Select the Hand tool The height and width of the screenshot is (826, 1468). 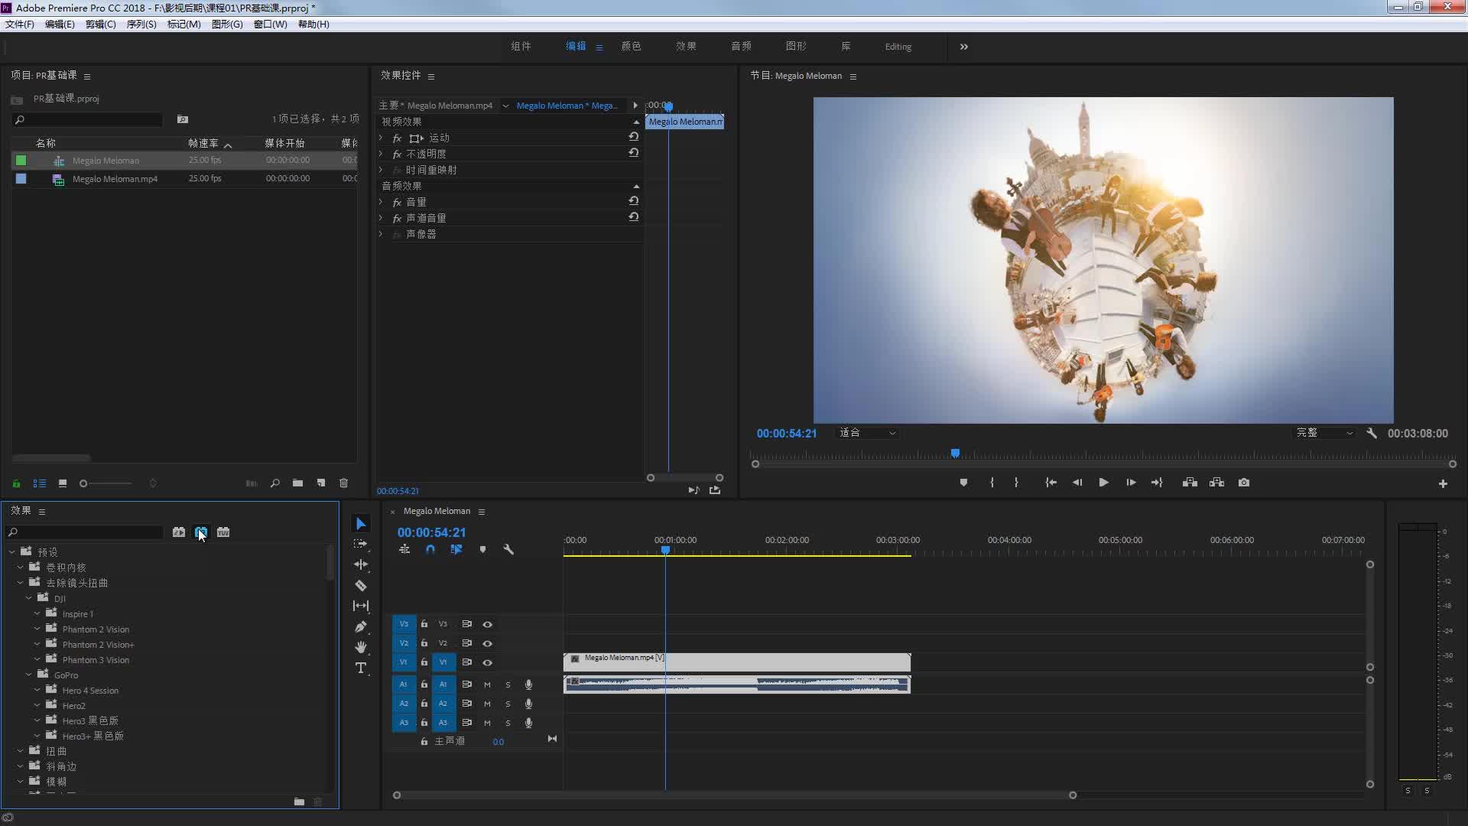pos(361,647)
